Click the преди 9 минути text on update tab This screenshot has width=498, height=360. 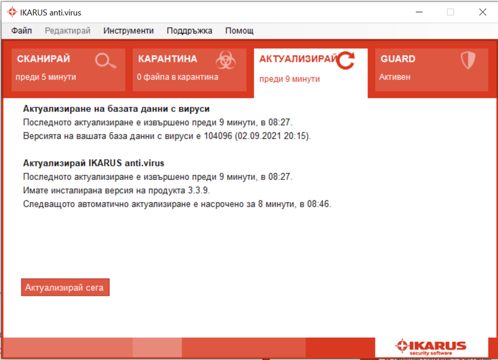pyautogui.click(x=290, y=79)
